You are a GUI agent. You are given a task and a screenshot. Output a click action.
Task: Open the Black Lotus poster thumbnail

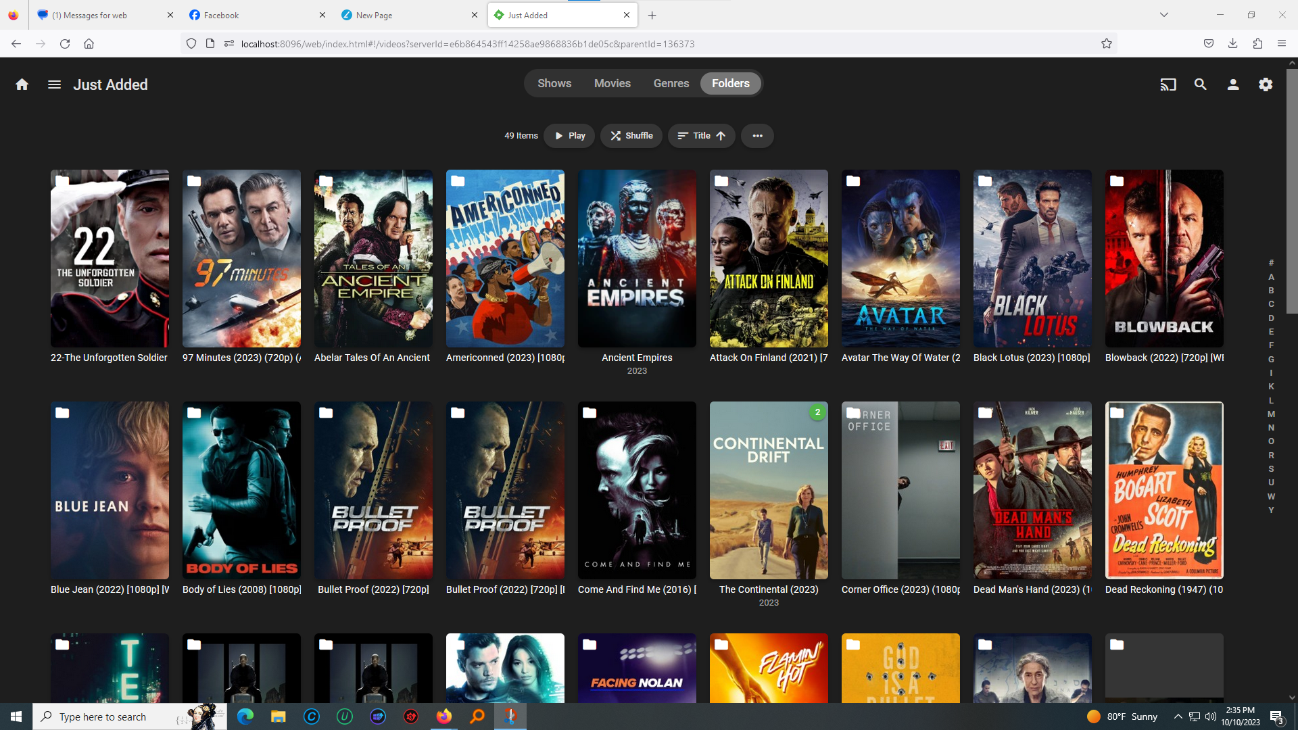click(1032, 258)
